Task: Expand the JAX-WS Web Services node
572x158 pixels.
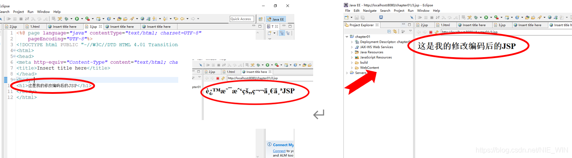Action: pos(352,47)
